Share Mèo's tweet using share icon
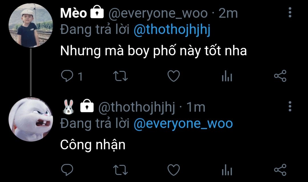Image resolution: width=308 pixels, height=182 pixels. 280,76
